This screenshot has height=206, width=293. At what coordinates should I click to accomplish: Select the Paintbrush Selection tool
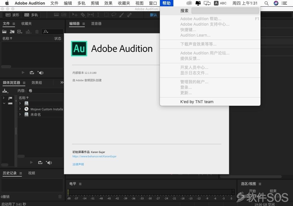click(x=121, y=15)
